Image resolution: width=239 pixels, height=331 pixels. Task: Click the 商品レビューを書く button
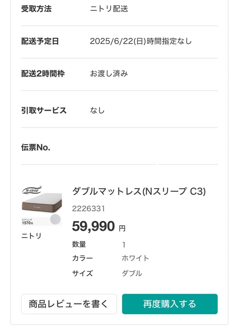pyautogui.click(x=69, y=304)
